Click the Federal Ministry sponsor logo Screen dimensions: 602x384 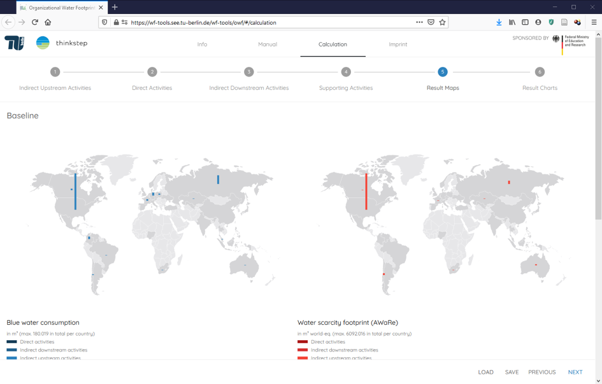point(571,44)
